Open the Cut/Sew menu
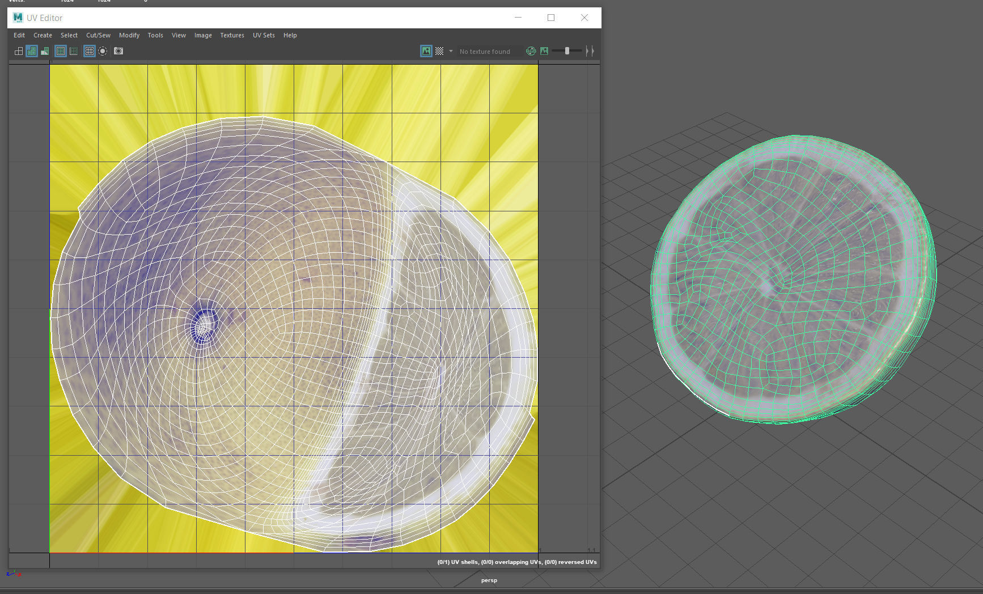 pyautogui.click(x=98, y=35)
